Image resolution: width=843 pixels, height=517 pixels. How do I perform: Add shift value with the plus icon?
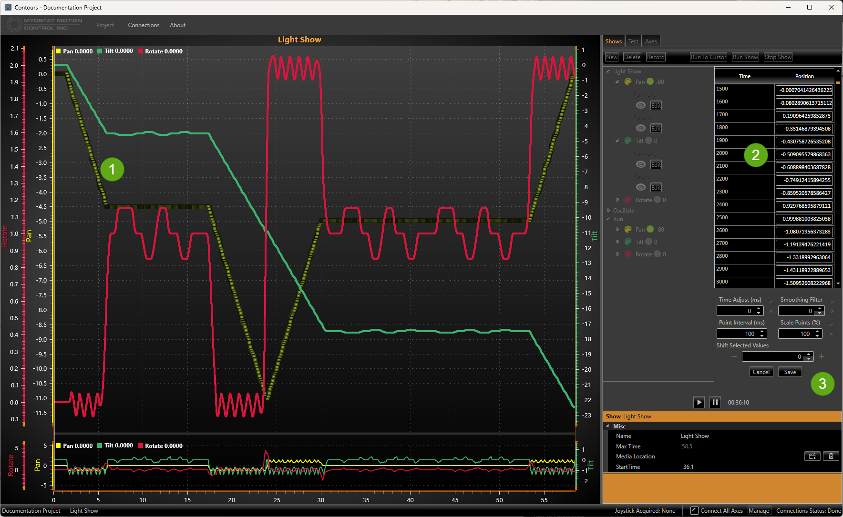tap(822, 356)
